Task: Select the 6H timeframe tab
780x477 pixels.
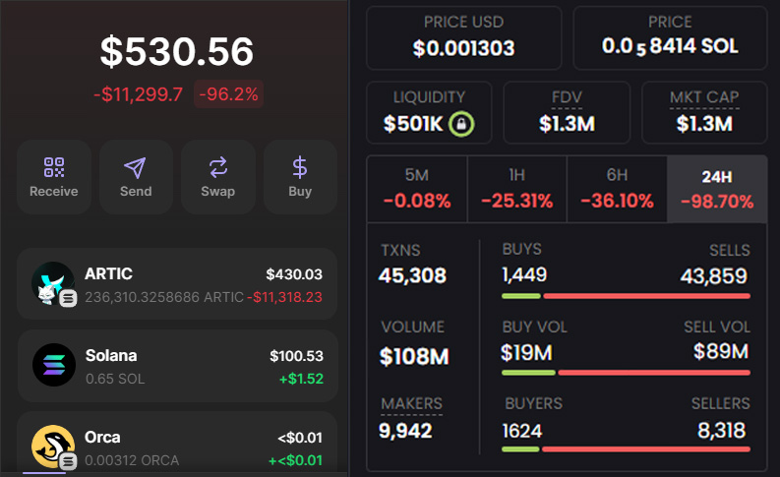Action: [617, 189]
